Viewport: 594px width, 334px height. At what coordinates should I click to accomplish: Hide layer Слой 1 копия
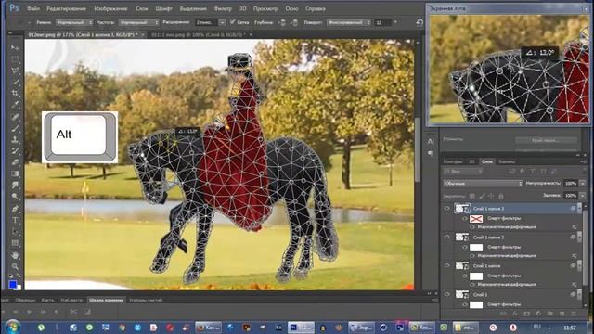447,266
